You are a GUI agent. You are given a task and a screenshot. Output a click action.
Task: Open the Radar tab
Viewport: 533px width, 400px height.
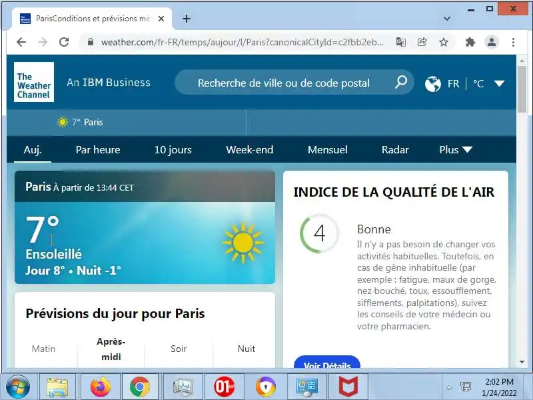[395, 149]
